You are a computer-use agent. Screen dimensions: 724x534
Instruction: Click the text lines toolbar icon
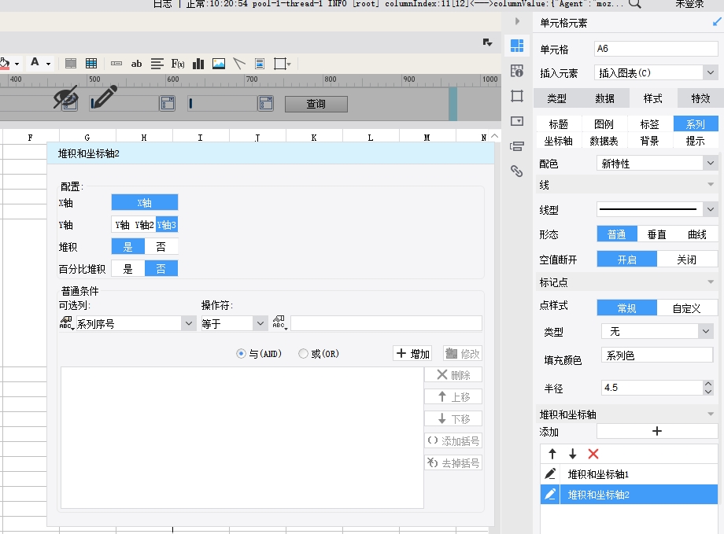(x=157, y=64)
